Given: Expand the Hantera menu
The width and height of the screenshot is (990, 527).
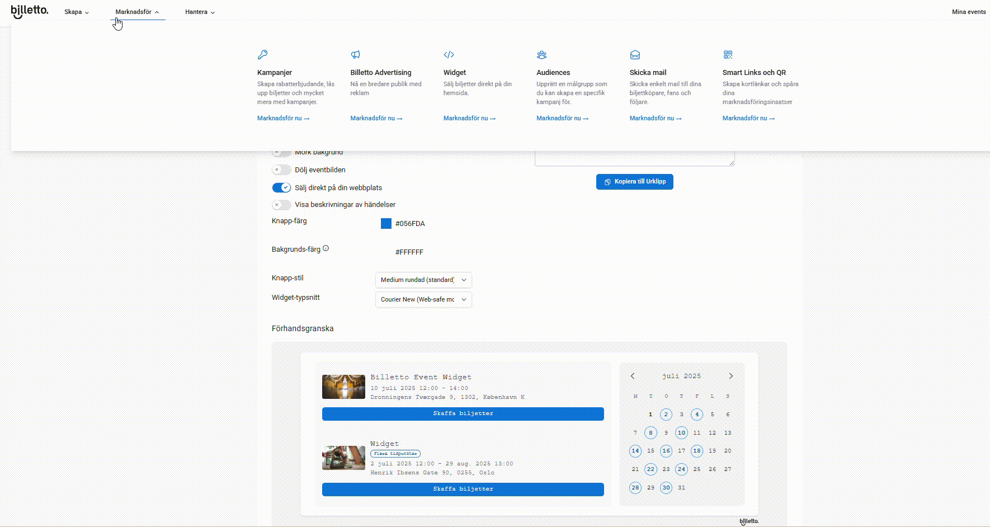Looking at the screenshot, I should pyautogui.click(x=200, y=12).
